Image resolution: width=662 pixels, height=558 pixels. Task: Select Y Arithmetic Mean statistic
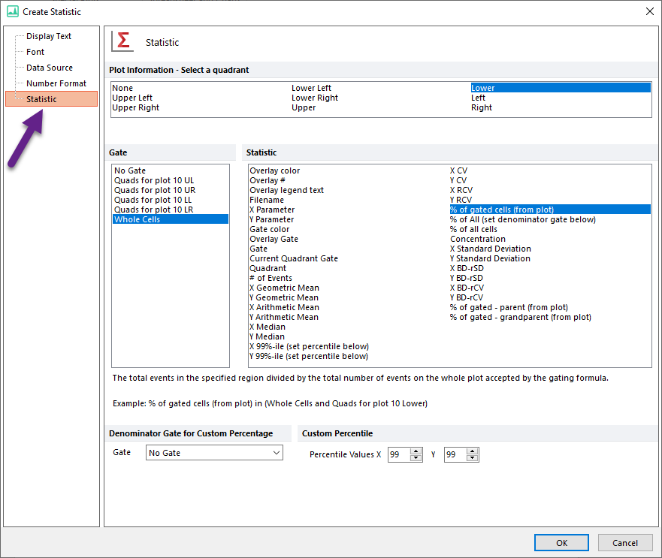[284, 317]
